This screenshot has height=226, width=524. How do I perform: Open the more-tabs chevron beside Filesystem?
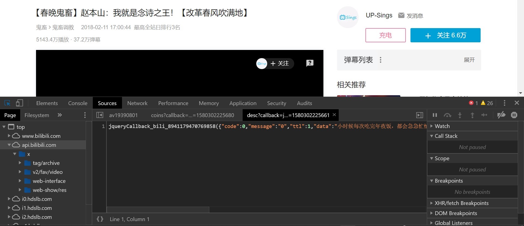click(x=60, y=115)
